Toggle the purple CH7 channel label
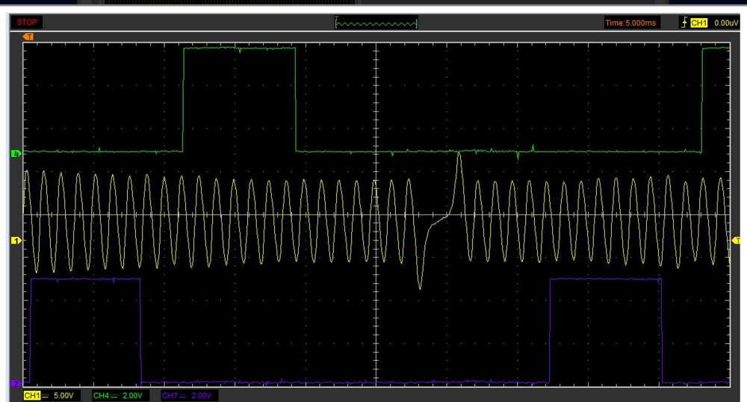This screenshot has height=402, width=747. point(170,395)
